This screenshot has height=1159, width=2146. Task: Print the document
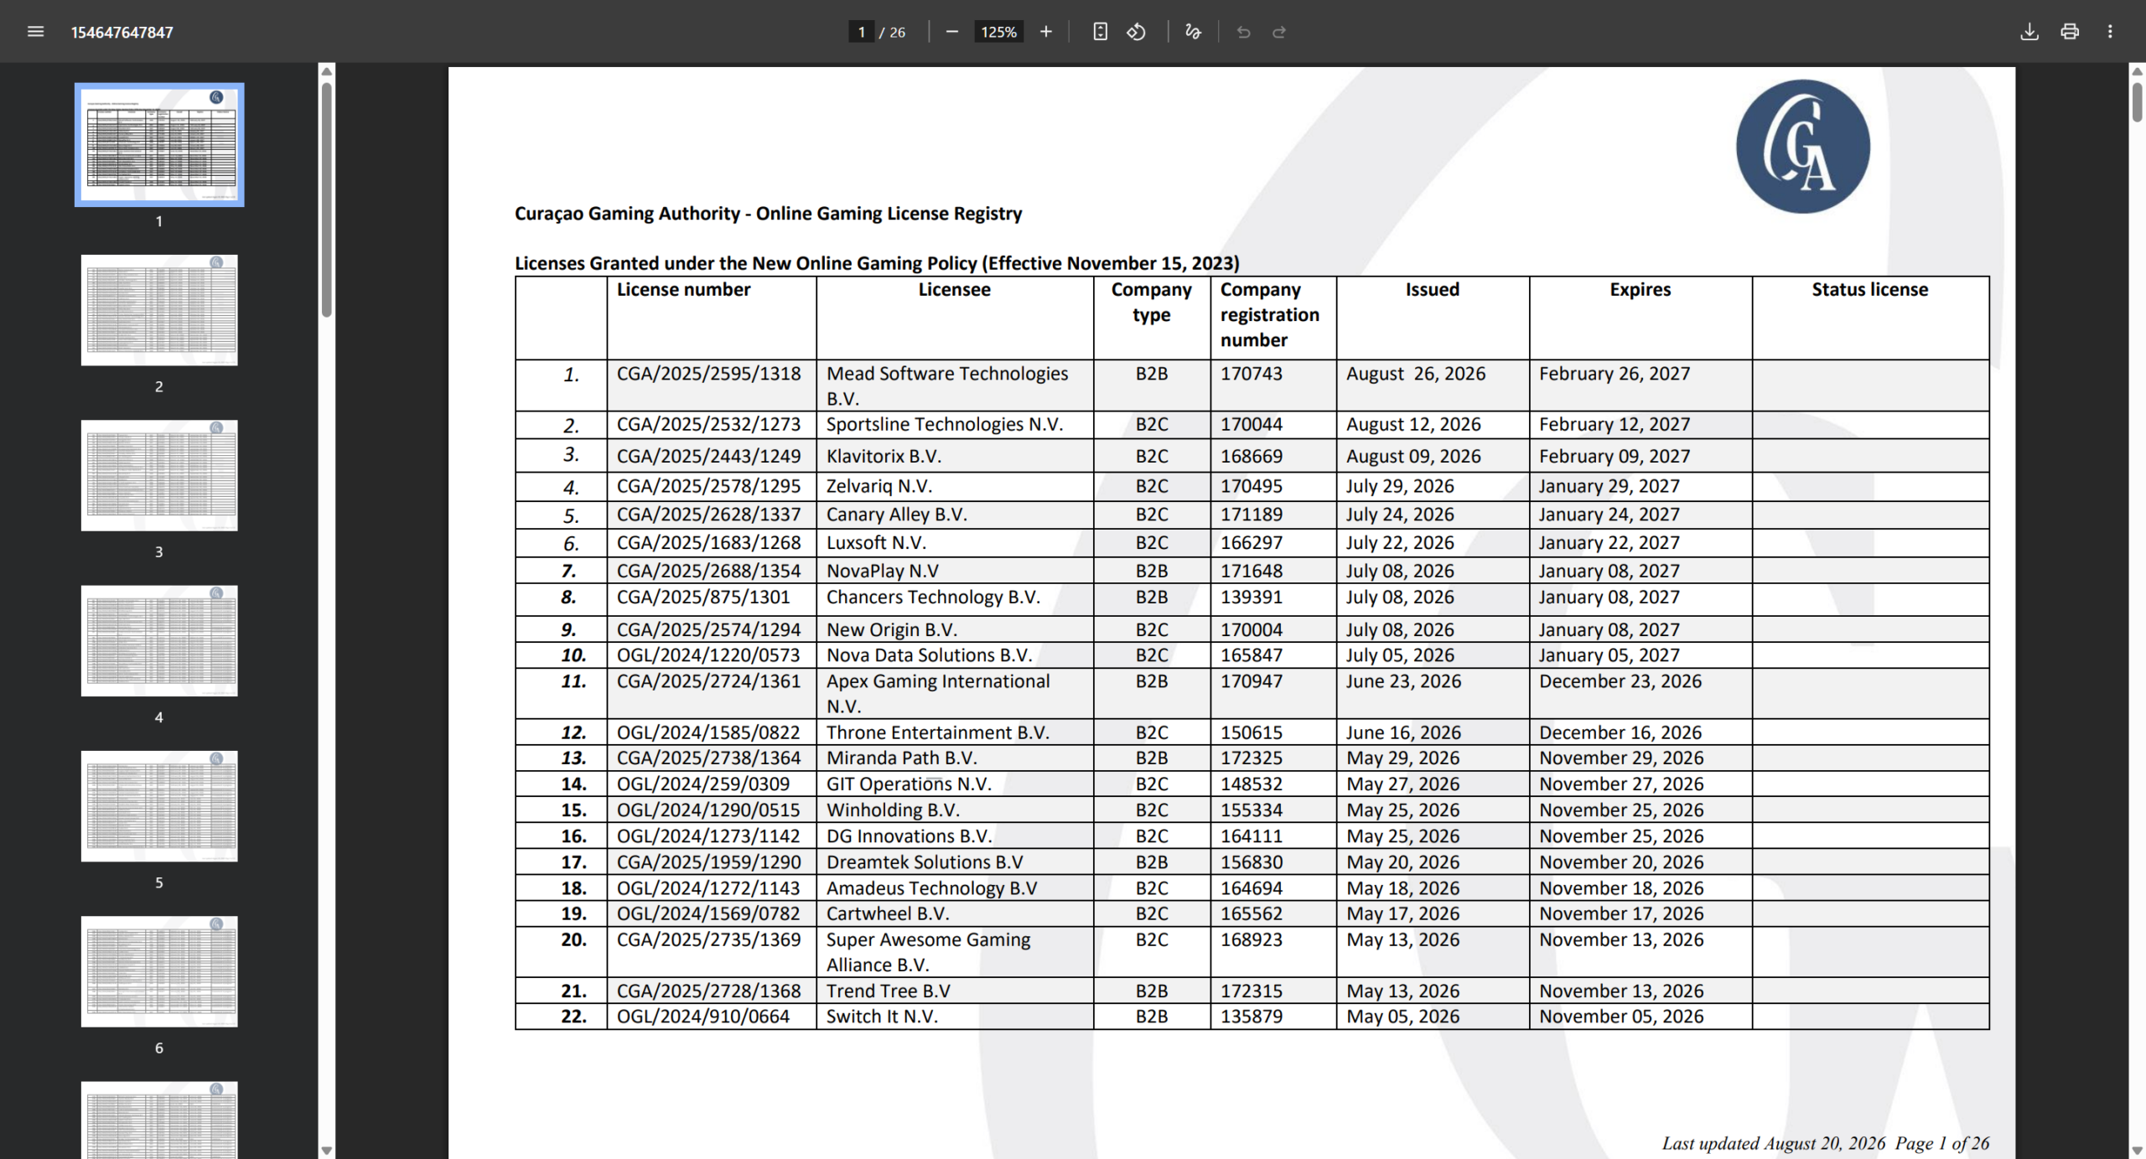click(2070, 32)
